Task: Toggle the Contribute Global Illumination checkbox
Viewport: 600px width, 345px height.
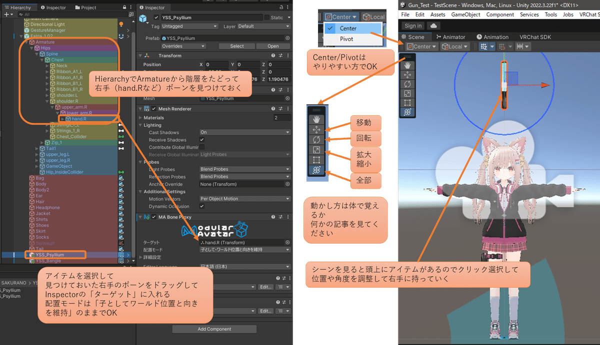Action: coord(202,147)
